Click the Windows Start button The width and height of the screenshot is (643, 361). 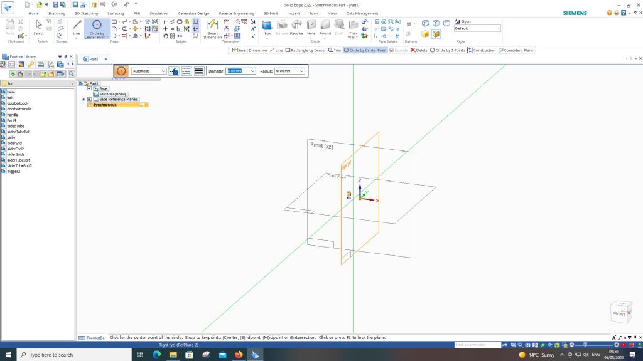coord(8,355)
